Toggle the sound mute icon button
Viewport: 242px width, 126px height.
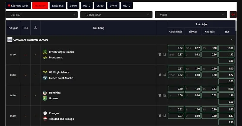(233, 15)
